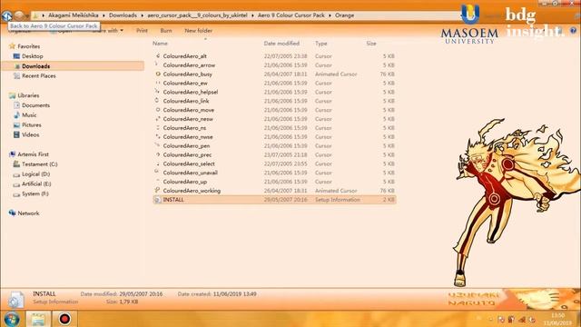Select the ColouredAero_nesw file icon
Screen dimensions: 581x327
click(157, 119)
